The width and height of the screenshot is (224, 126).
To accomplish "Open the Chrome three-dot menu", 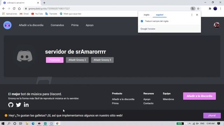I will click(220, 8).
